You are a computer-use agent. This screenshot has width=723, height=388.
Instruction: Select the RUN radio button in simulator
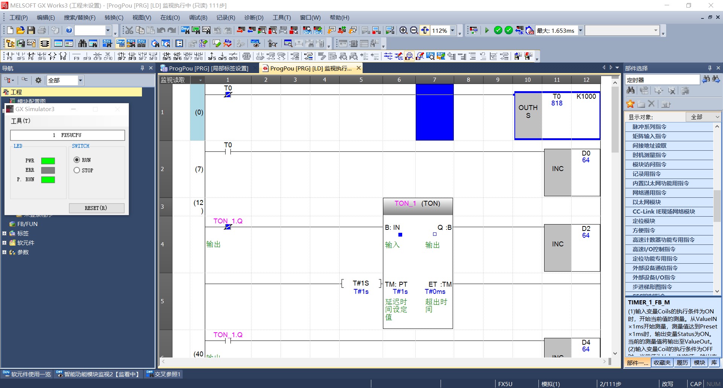click(x=77, y=160)
